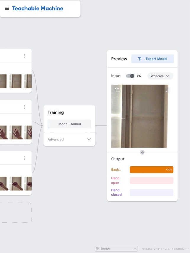Select the middle open-hand sample thumbnail
The height and width of the screenshot is (253, 190).
16,132
